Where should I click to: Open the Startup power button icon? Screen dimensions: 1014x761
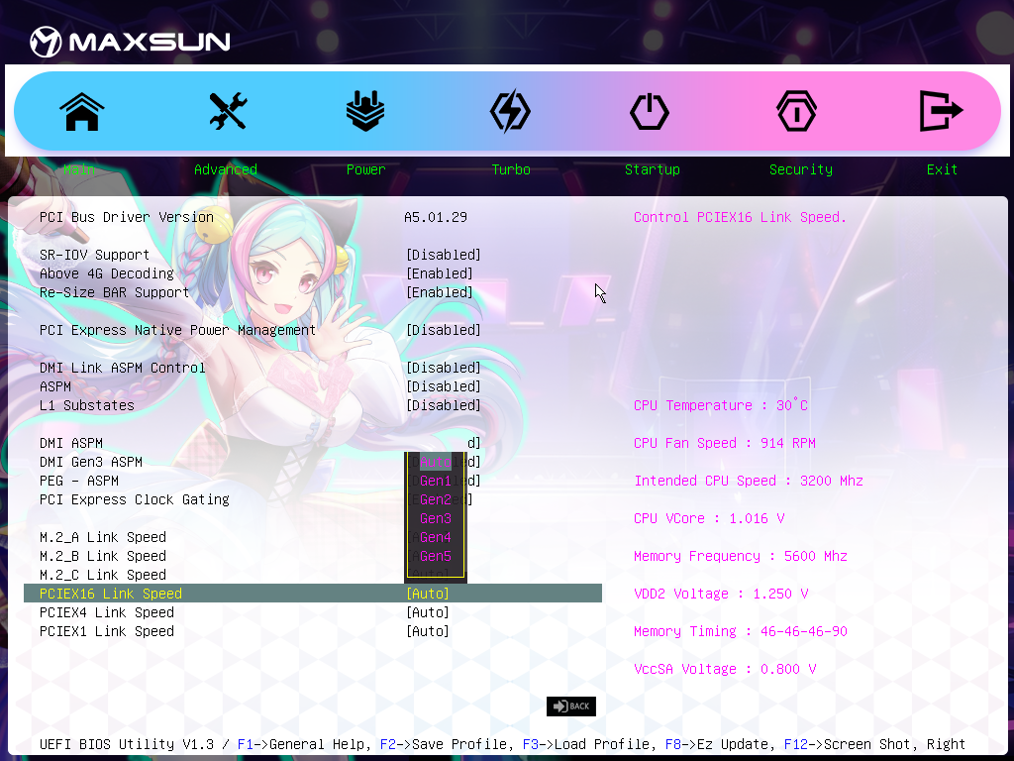(650, 111)
